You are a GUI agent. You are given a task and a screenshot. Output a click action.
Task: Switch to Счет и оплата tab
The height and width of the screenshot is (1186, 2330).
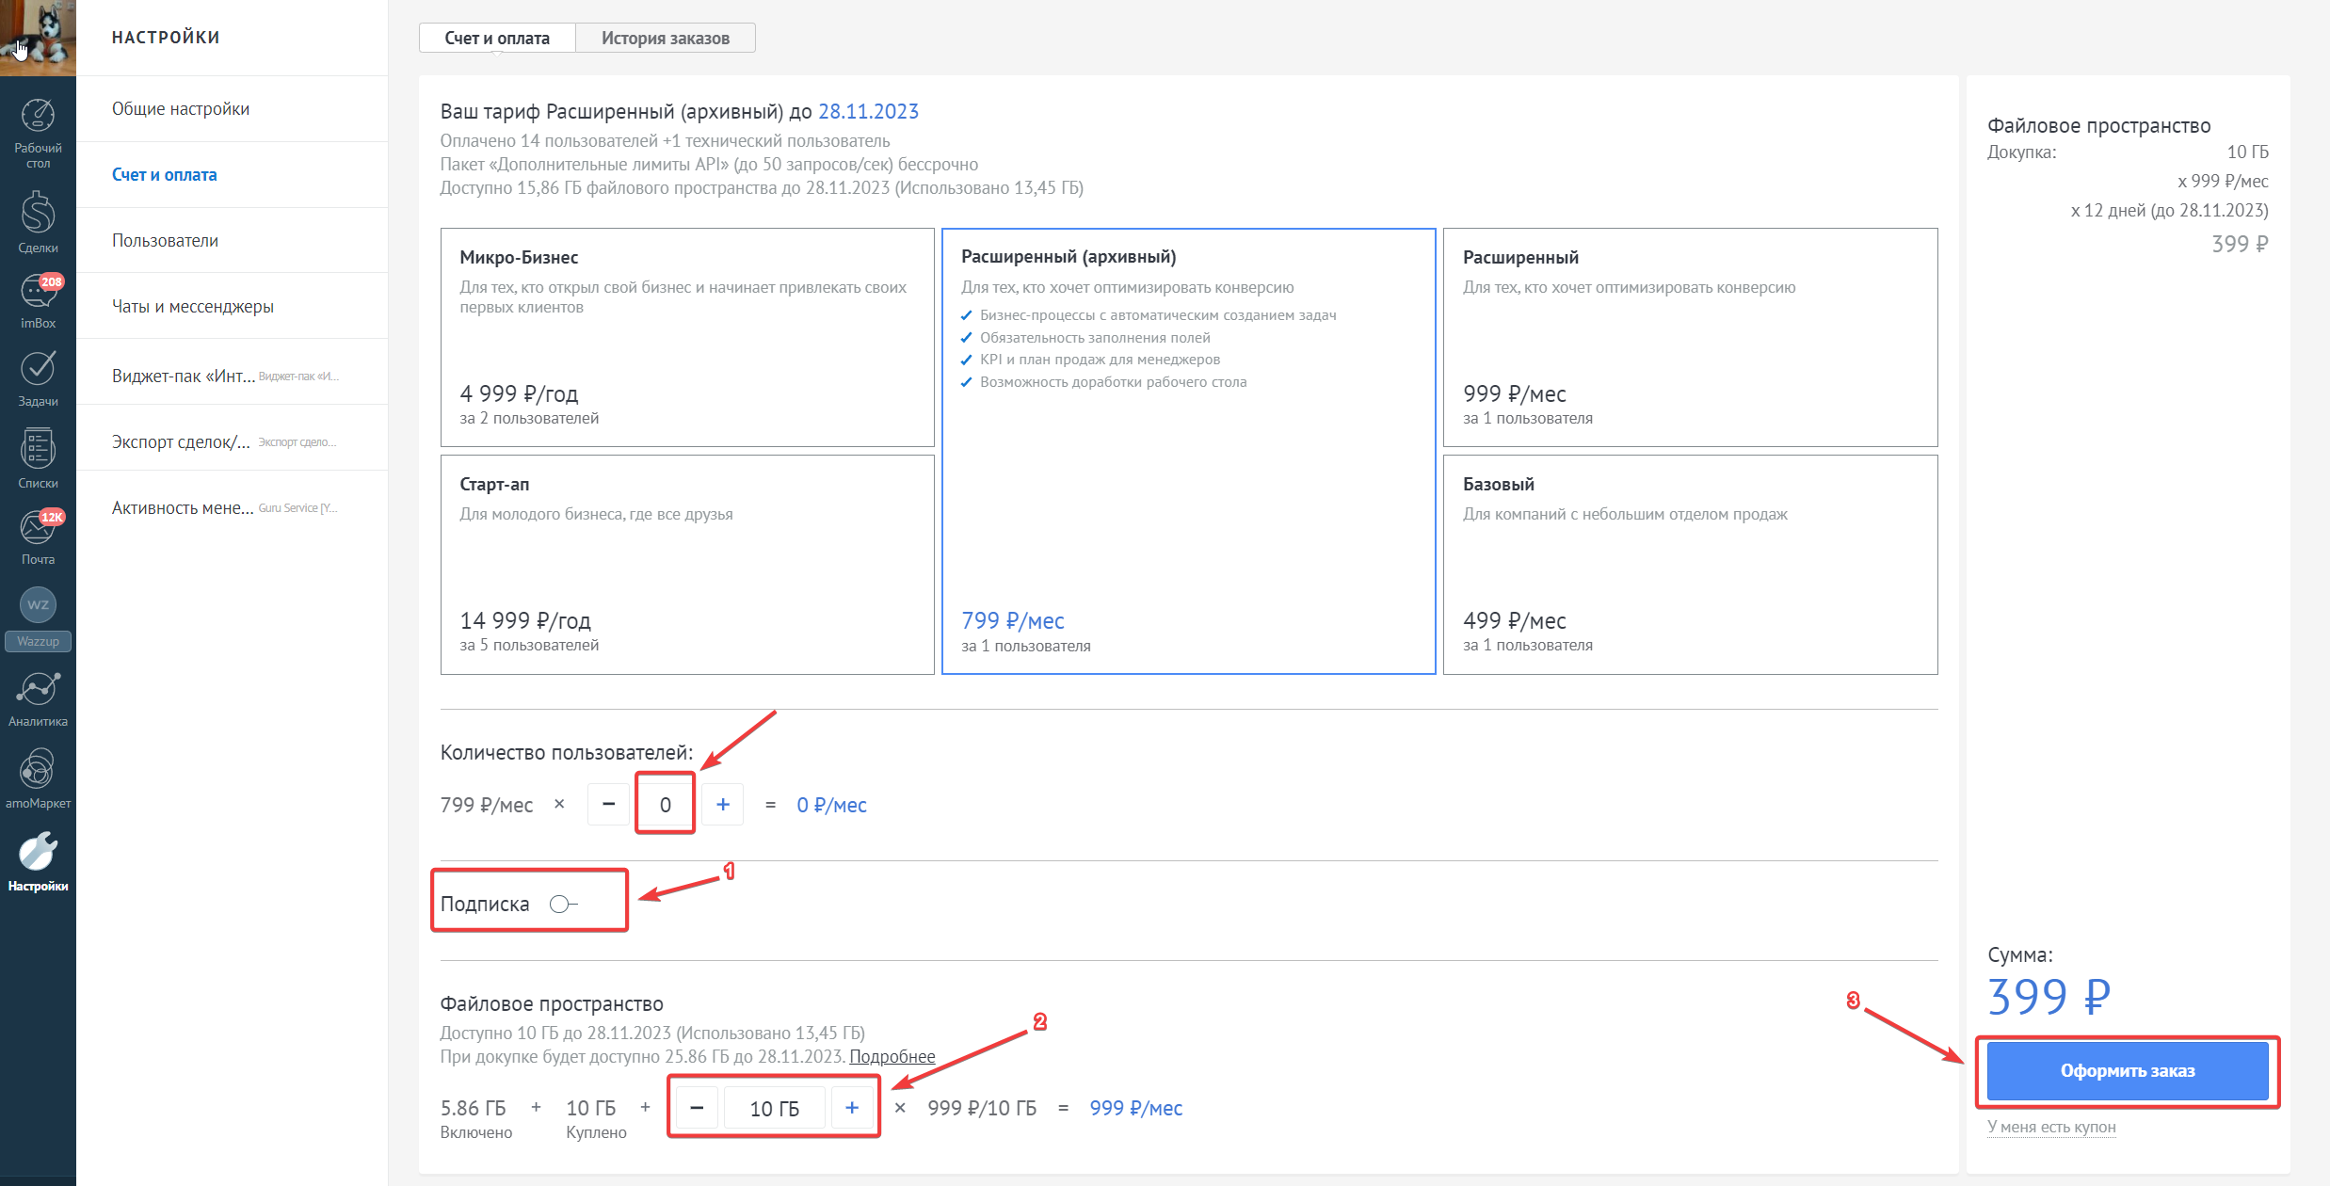497,38
